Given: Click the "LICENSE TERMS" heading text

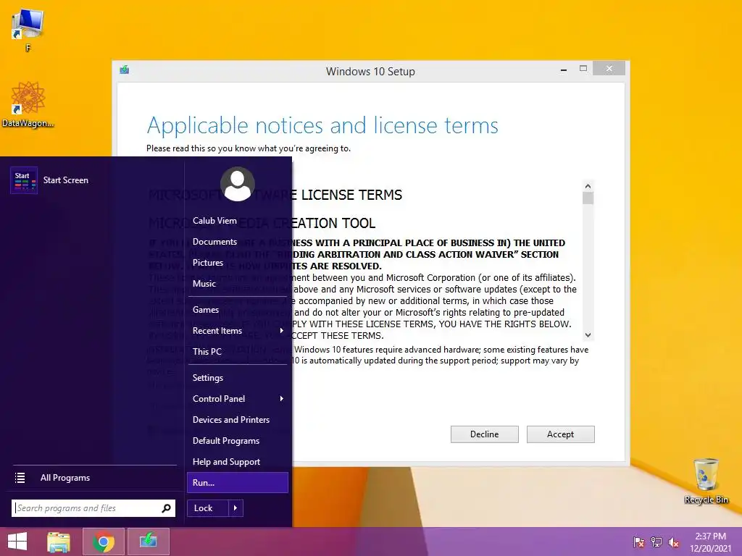Looking at the screenshot, I should click(x=351, y=195).
